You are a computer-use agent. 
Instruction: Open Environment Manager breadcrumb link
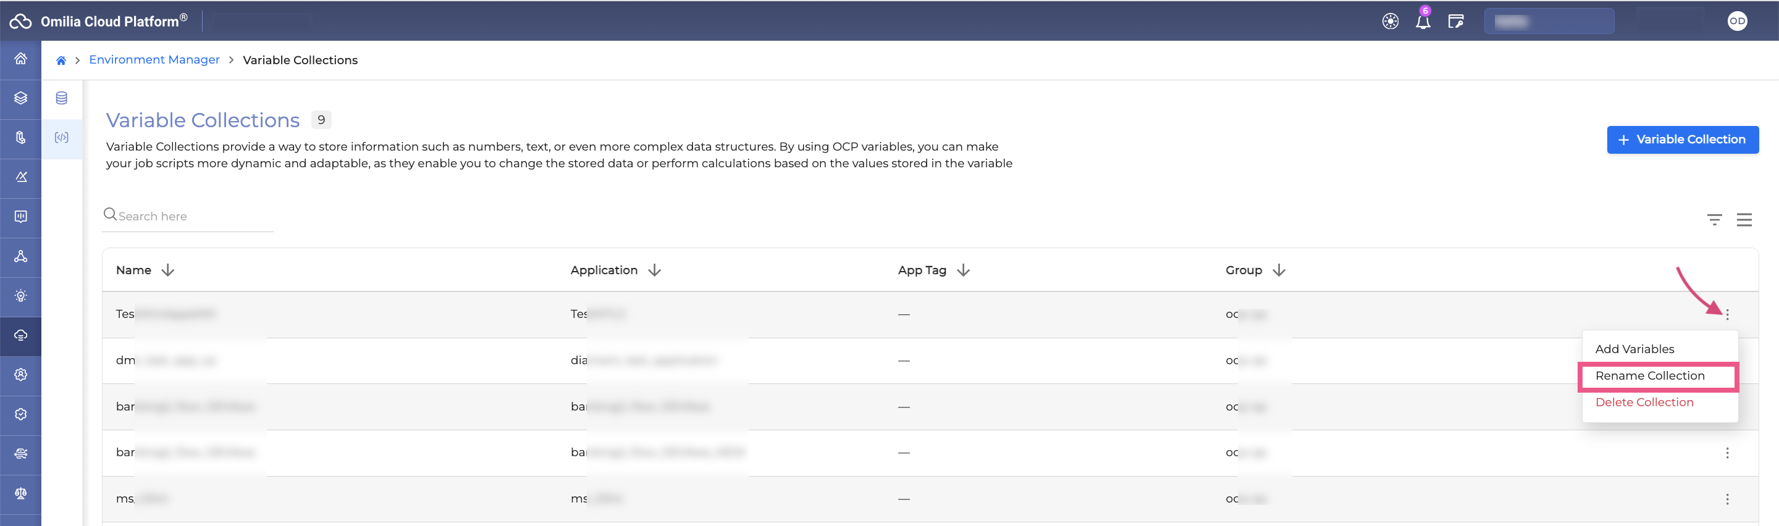154,60
